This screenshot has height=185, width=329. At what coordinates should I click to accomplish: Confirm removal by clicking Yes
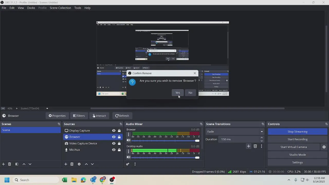point(178,93)
